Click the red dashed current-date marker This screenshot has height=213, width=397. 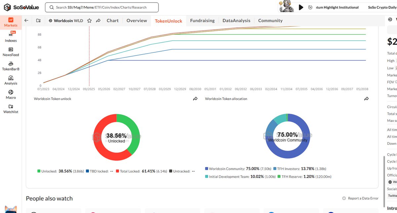[89, 55]
